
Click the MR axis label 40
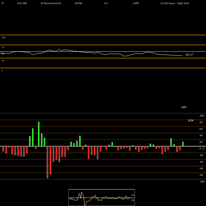(201, 136)
